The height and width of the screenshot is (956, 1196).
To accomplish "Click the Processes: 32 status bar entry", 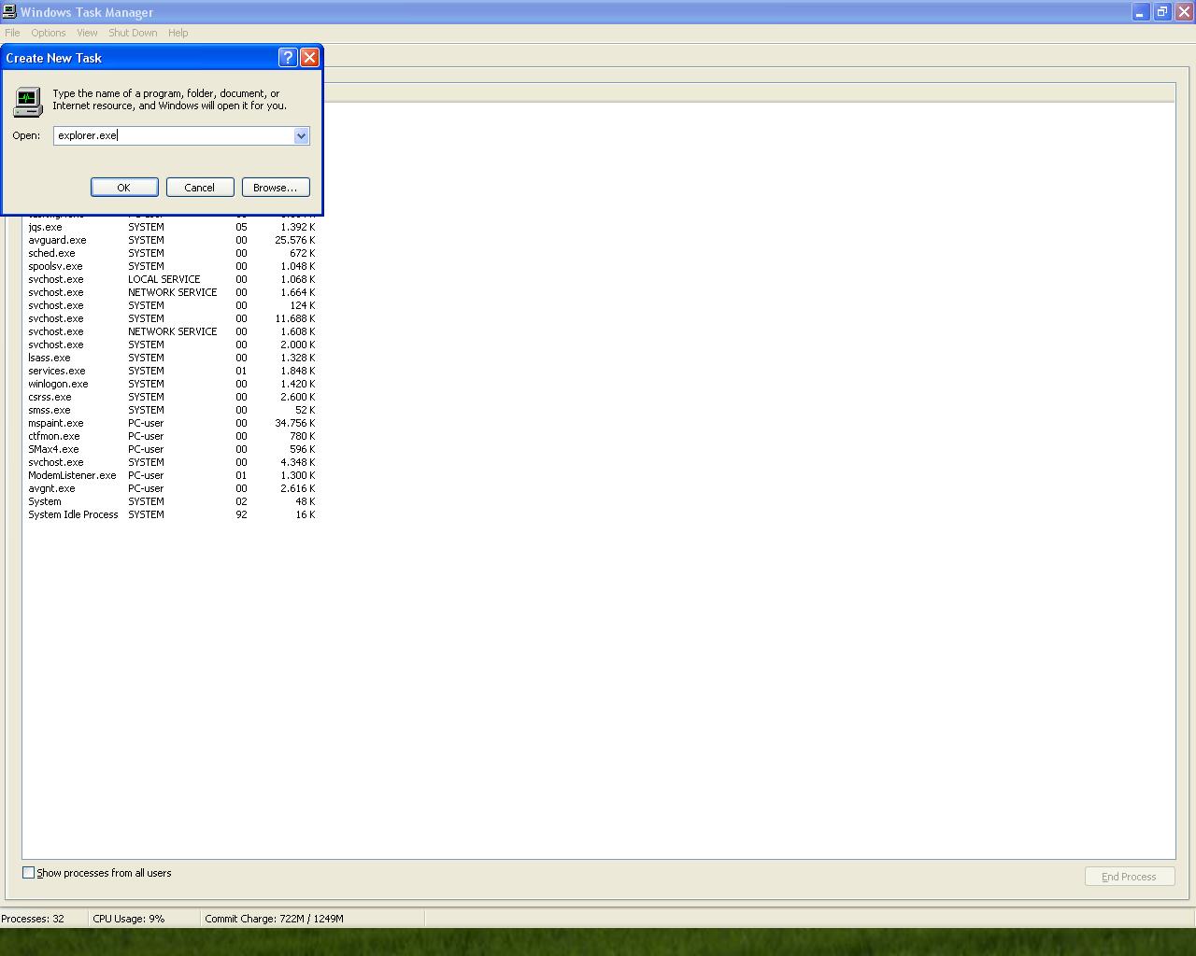I will point(33,919).
